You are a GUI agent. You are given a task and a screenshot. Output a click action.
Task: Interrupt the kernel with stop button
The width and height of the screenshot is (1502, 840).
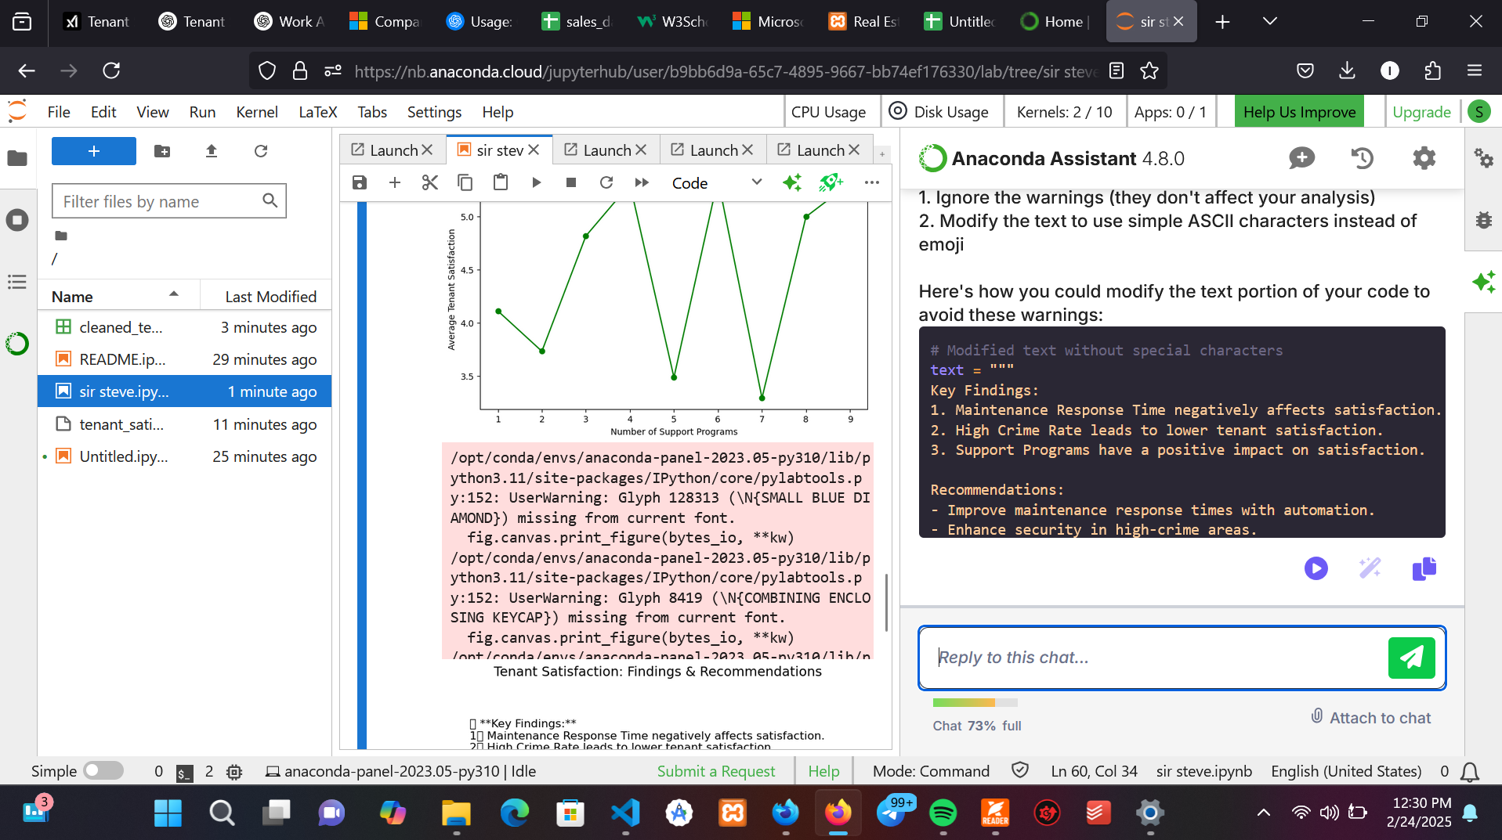[571, 182]
